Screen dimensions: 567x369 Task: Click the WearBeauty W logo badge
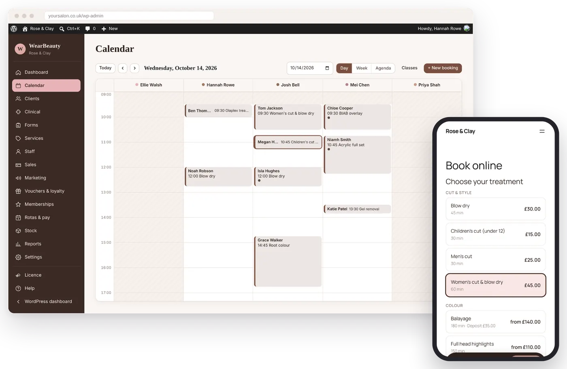pyautogui.click(x=20, y=49)
